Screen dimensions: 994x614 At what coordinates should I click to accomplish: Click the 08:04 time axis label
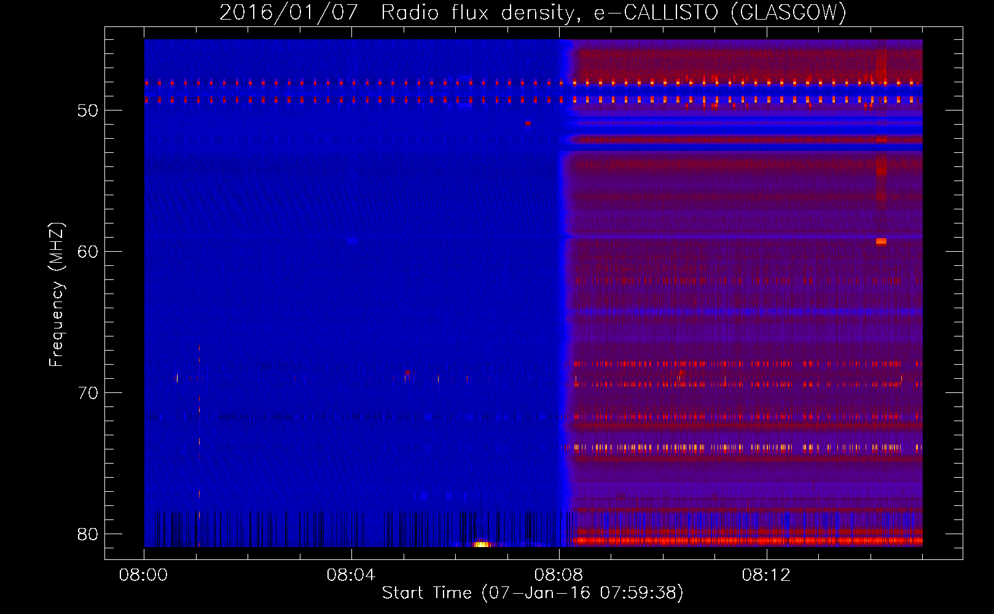pos(351,575)
